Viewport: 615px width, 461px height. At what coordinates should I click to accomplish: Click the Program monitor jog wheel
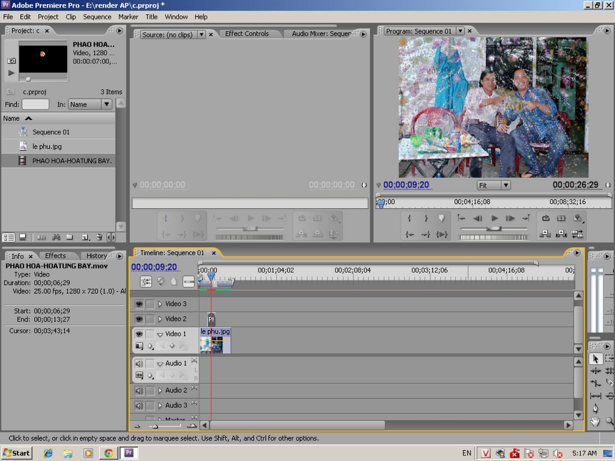pyautogui.click(x=494, y=237)
